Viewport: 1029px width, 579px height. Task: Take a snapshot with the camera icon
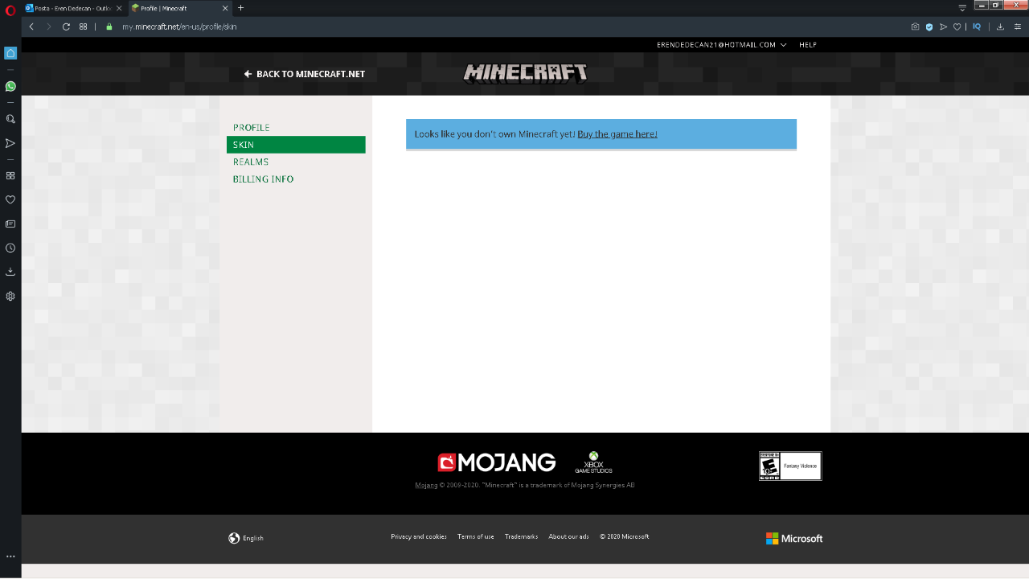(915, 27)
